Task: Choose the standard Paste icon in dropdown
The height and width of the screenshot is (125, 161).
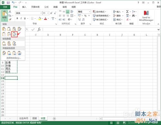Action: click(x=4, y=29)
